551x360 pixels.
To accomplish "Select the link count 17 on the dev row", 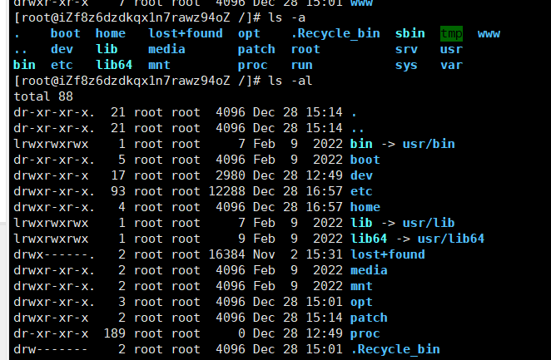I will pyautogui.click(x=117, y=175).
